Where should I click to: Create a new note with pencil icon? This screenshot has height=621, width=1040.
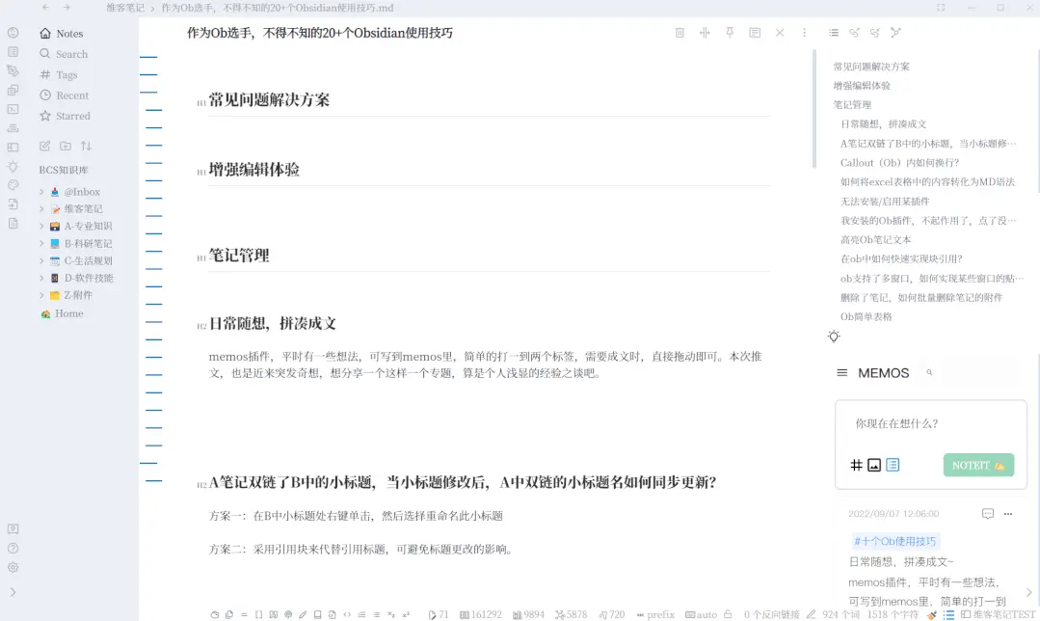click(44, 146)
